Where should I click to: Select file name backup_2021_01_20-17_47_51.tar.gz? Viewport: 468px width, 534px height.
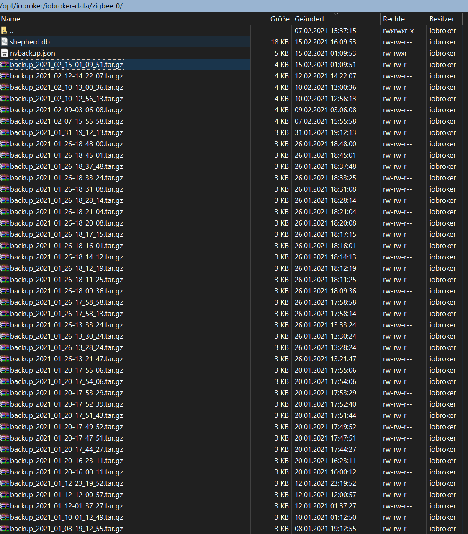[67, 438]
